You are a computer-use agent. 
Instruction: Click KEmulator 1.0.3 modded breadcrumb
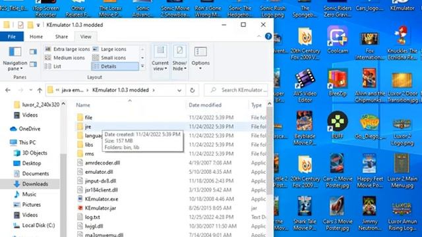[121, 90]
